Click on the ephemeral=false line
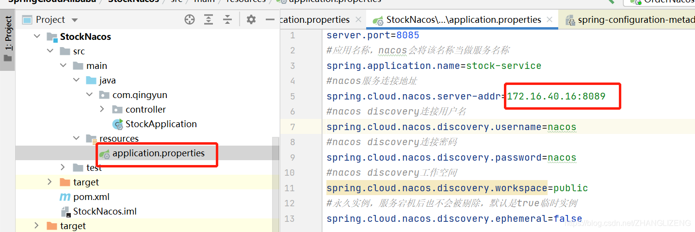Screen dimensions: 695x232 [454, 219]
